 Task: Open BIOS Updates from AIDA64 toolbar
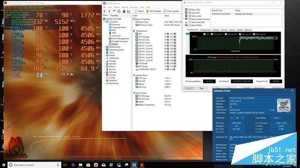(154, 11)
